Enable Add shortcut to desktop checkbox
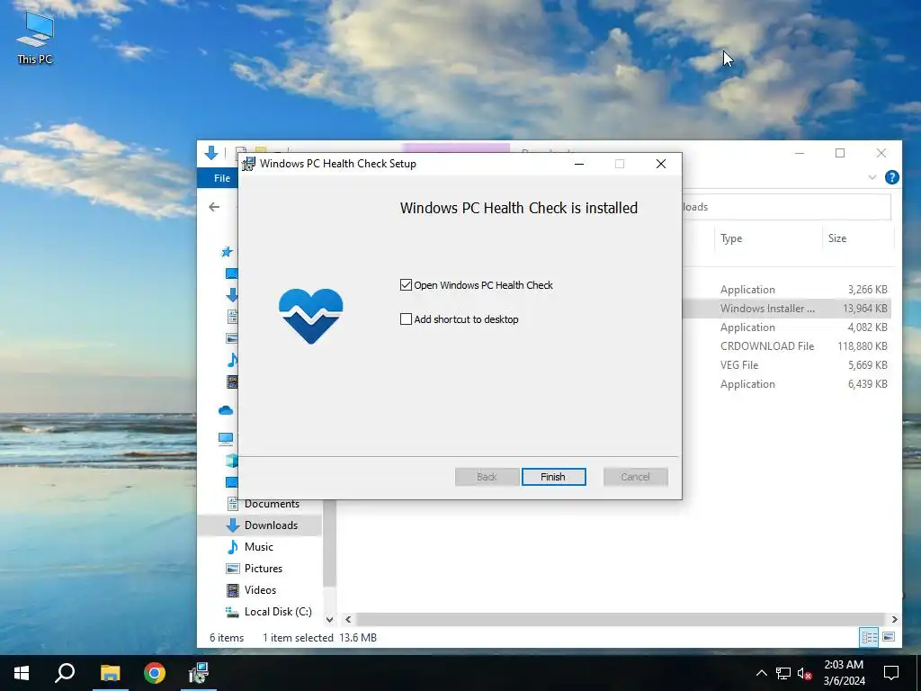Image resolution: width=921 pixels, height=691 pixels. (406, 319)
